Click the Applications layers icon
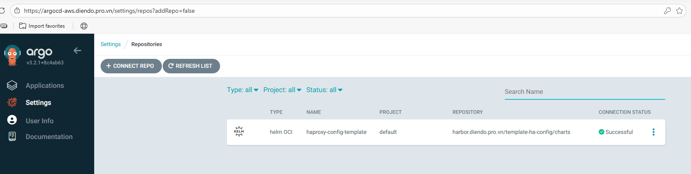Image resolution: width=691 pixels, height=174 pixels. click(12, 85)
